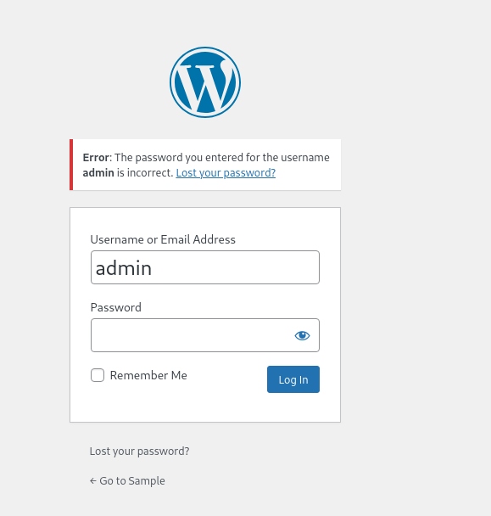Screen dimensions: 491x516
Task: Focus the Username or Email Address field
Action: click(x=205, y=267)
